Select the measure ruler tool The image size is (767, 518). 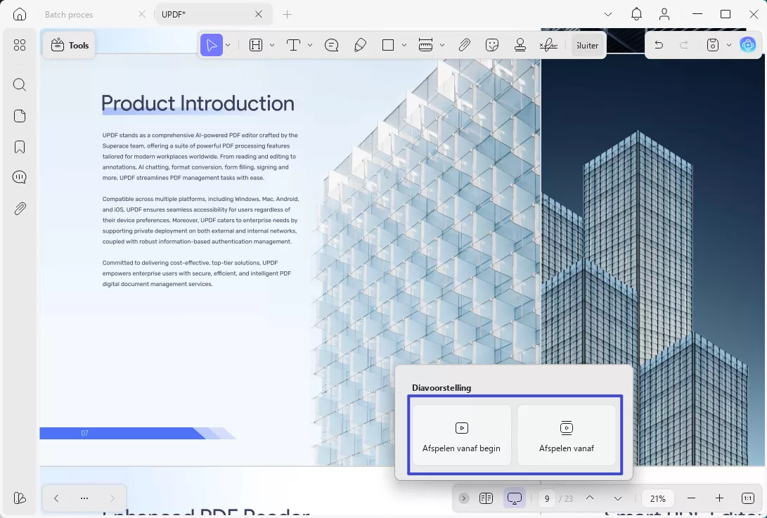(x=425, y=45)
